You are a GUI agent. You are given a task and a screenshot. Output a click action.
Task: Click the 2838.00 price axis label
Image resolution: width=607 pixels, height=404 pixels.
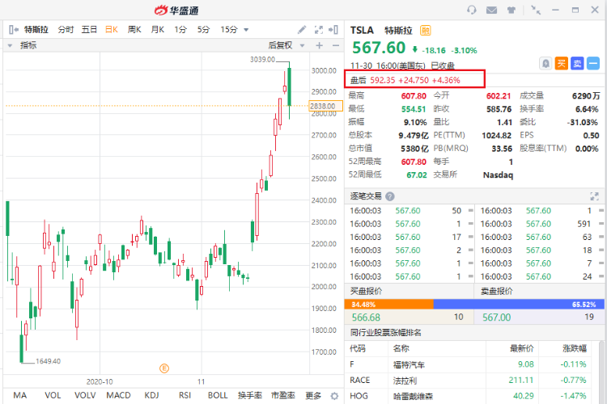[325, 106]
